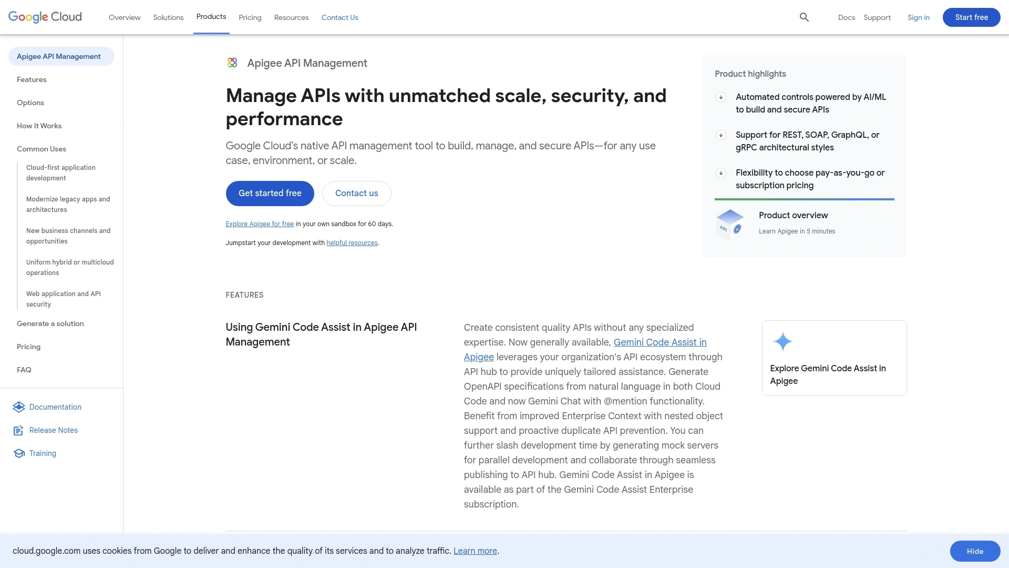Follow the Explore Apigee for free link

pyautogui.click(x=260, y=224)
